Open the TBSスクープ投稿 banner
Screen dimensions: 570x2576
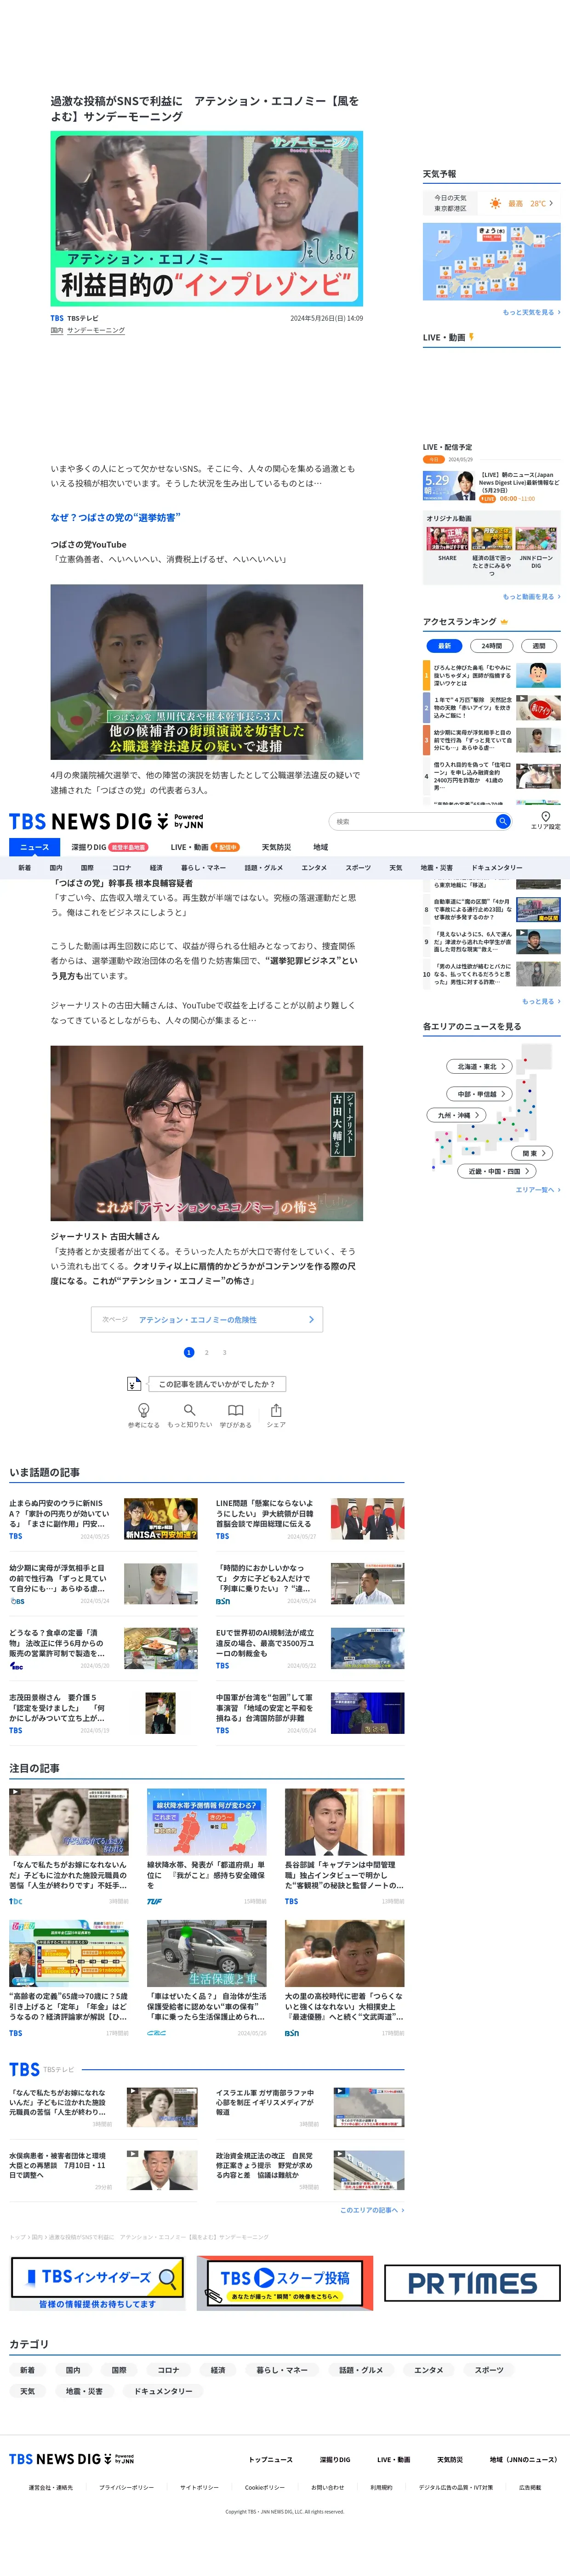point(284,2283)
